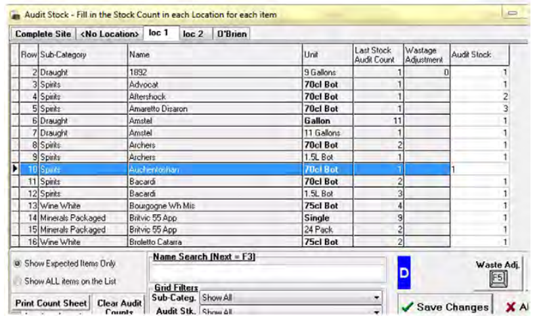Click the blue D indicator box
The image size is (541, 323).
[x=405, y=272]
